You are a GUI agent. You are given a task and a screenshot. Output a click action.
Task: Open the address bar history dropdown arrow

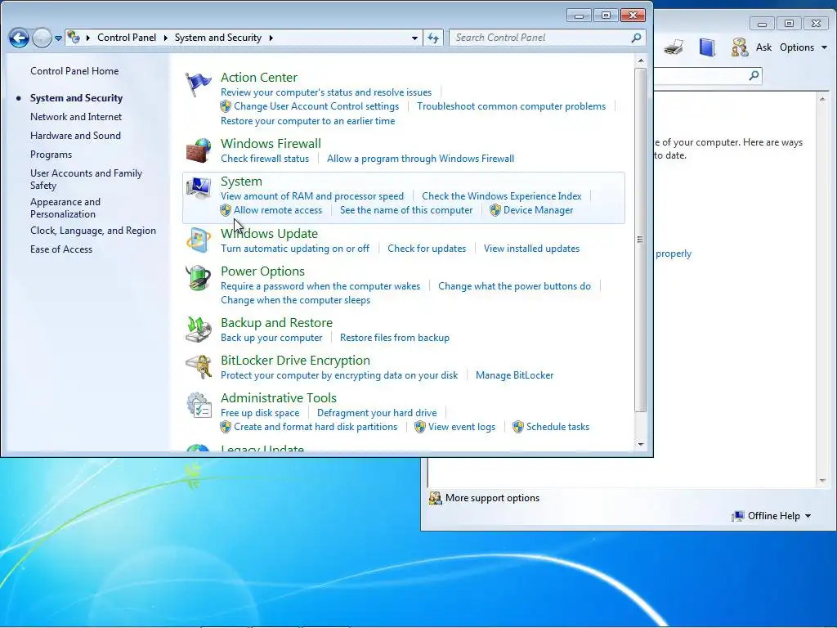click(x=414, y=38)
